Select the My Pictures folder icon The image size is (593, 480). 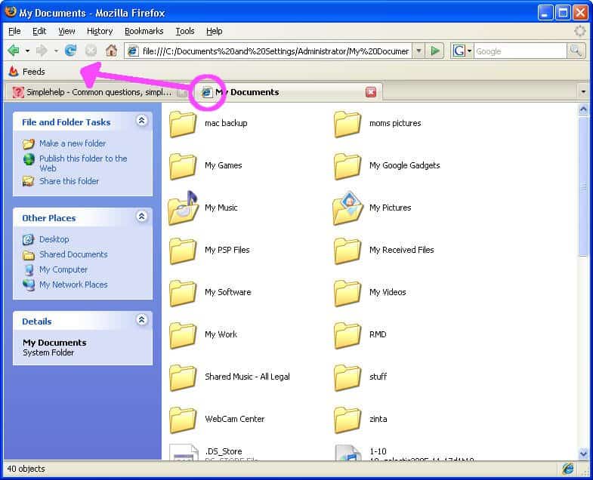(x=348, y=208)
